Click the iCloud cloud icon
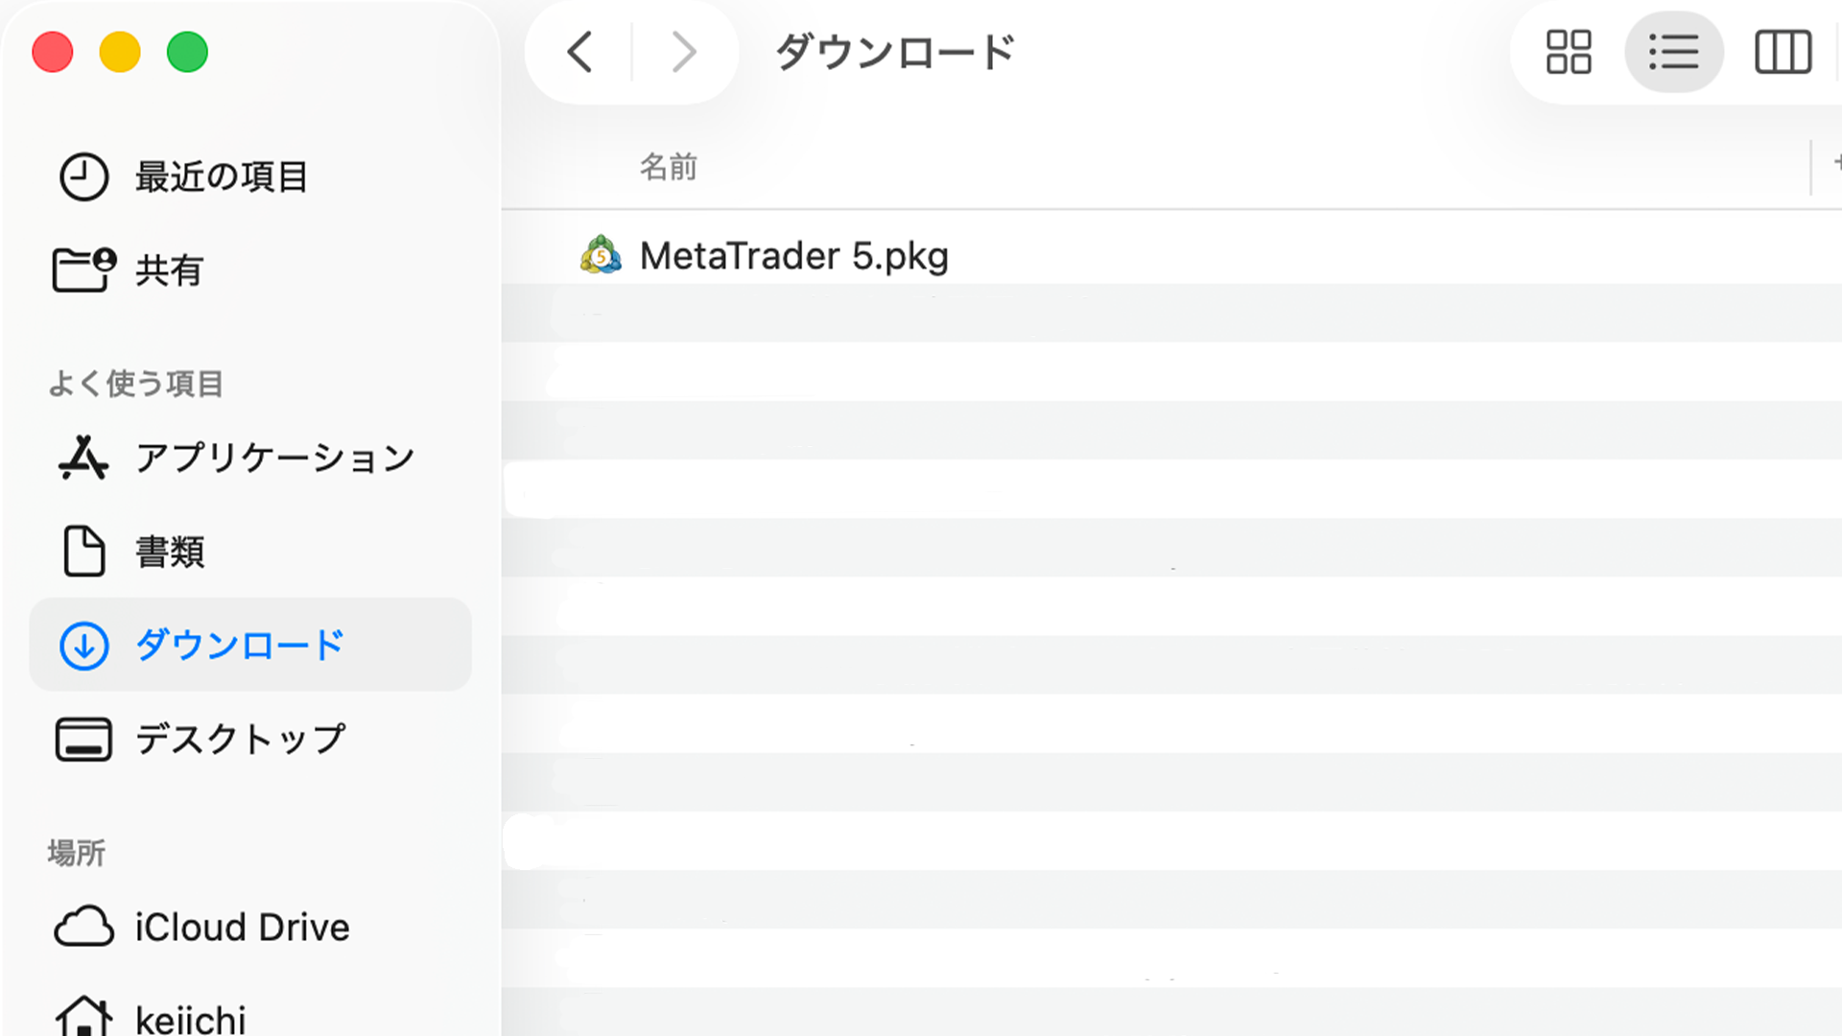Image resolution: width=1842 pixels, height=1036 pixels. point(83,928)
